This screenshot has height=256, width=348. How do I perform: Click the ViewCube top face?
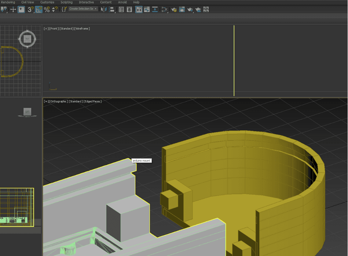click(x=27, y=38)
